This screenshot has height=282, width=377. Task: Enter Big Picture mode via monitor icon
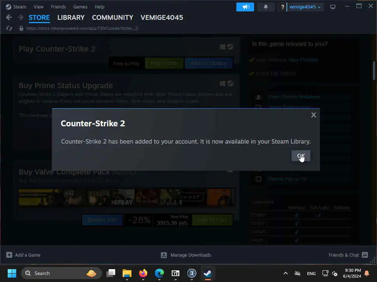pyautogui.click(x=333, y=7)
